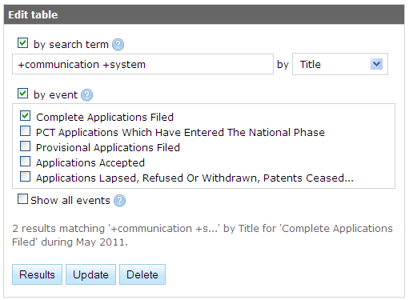Image resolution: width=409 pixels, height=300 pixels.
Task: Check 'Applications Lapsed, Refused Or Withdrawn' event
Action: click(25, 177)
